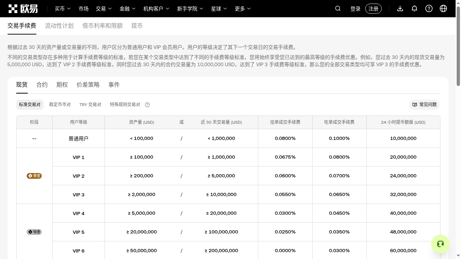Screen dimensions: 461x259
Task: Click the info icon beside 特殊规则交易对
Action: [147, 105]
